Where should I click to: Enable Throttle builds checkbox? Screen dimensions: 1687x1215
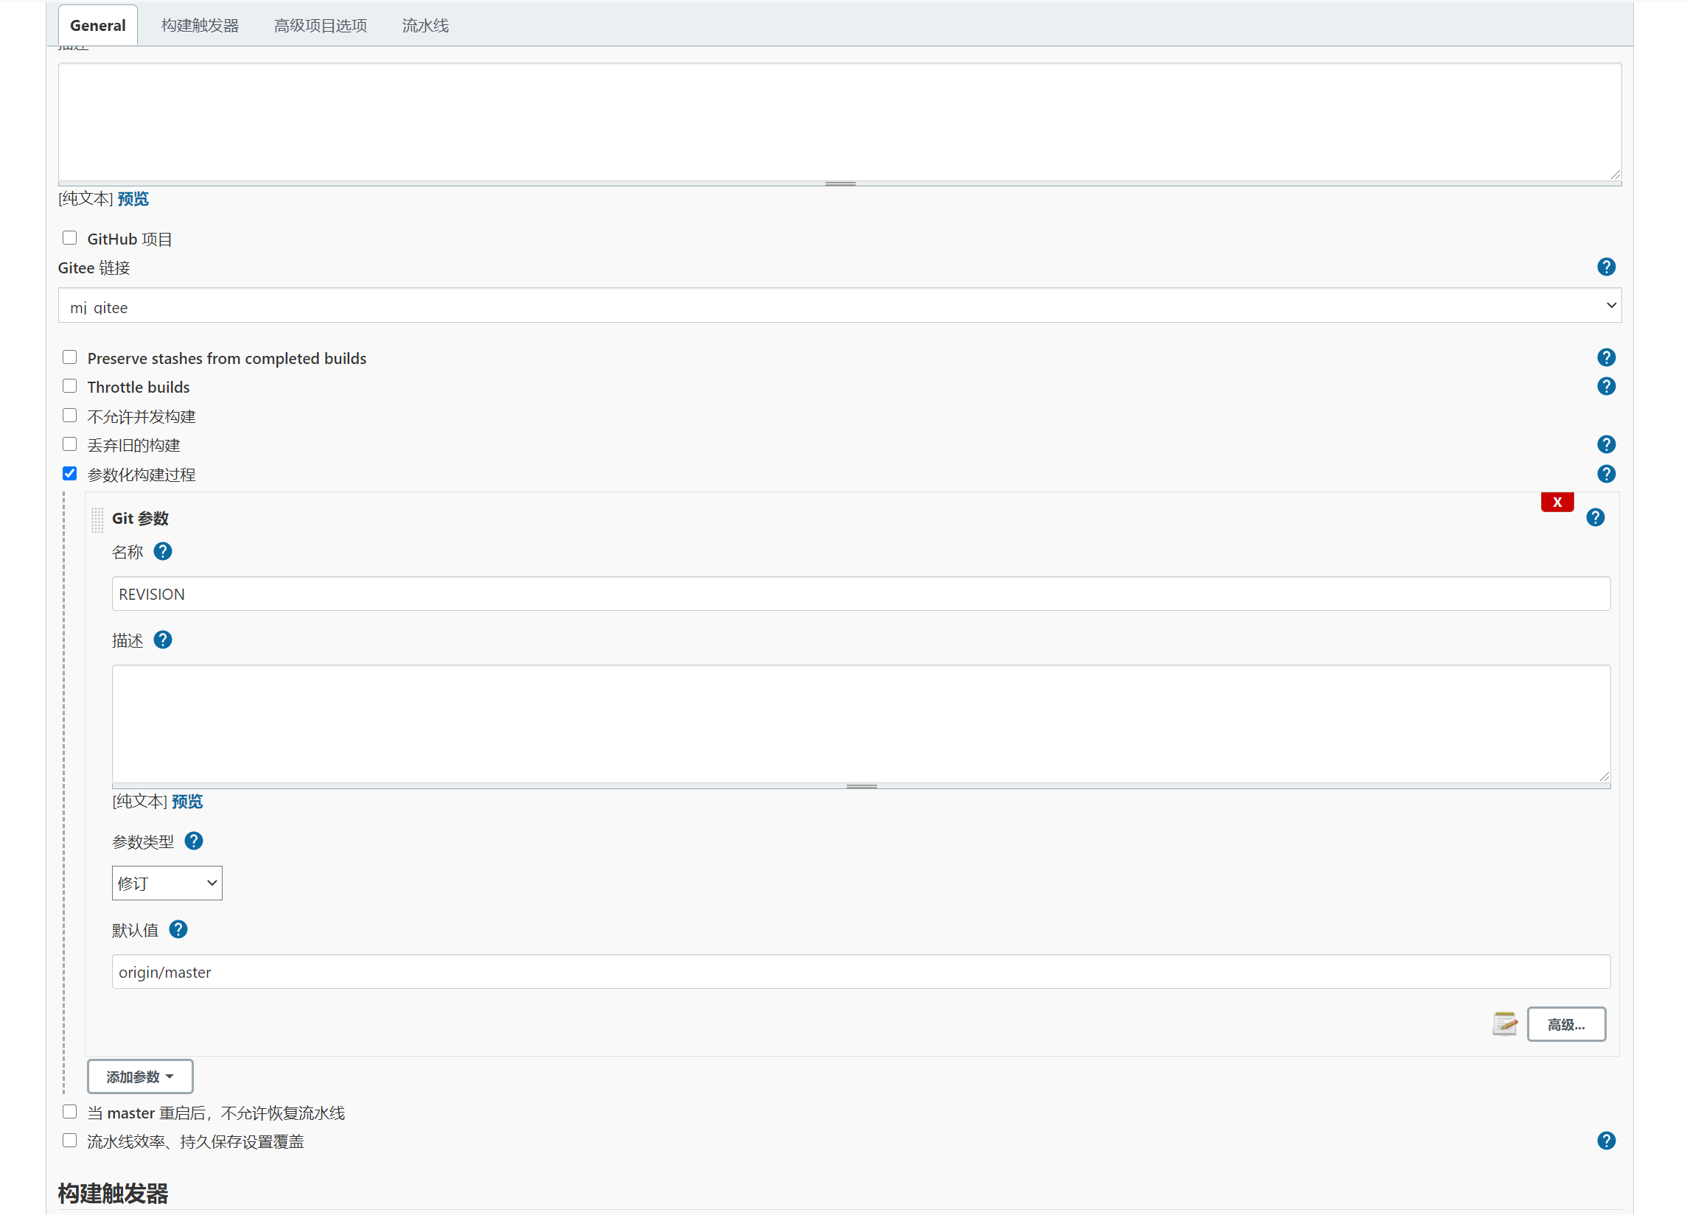[x=69, y=387]
